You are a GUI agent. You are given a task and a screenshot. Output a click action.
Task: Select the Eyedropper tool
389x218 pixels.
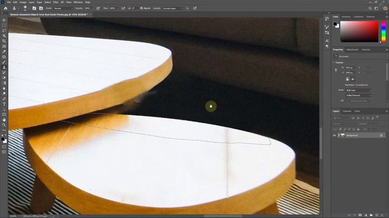pyautogui.click(x=4, y=51)
